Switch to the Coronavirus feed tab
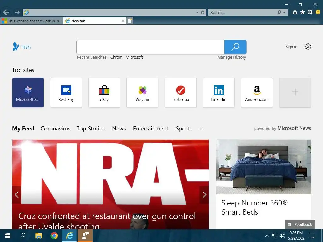 (56, 129)
